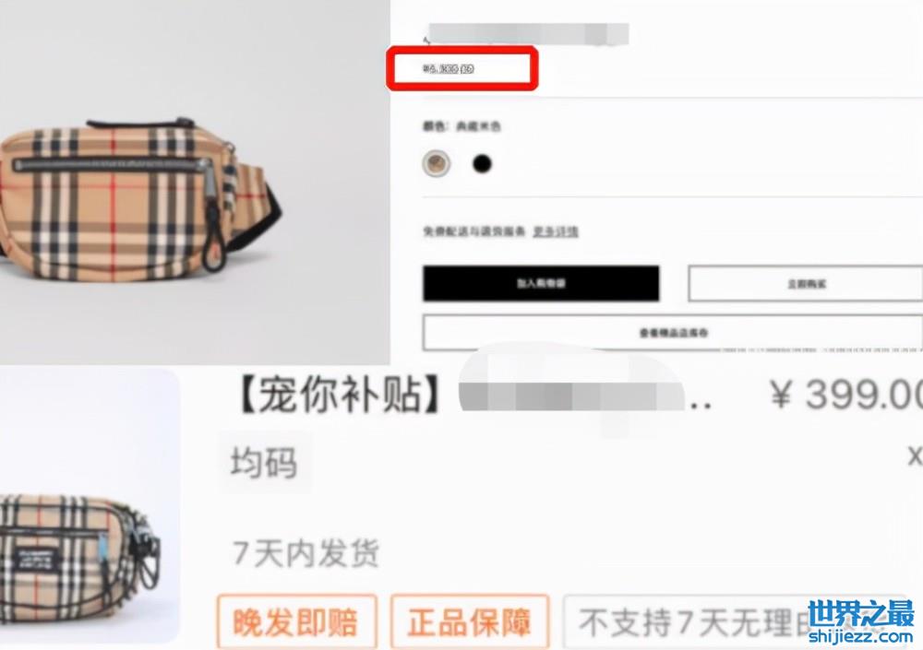Open the shijiezz.com watermark link
Screen dimensions: 923x650
point(860,636)
